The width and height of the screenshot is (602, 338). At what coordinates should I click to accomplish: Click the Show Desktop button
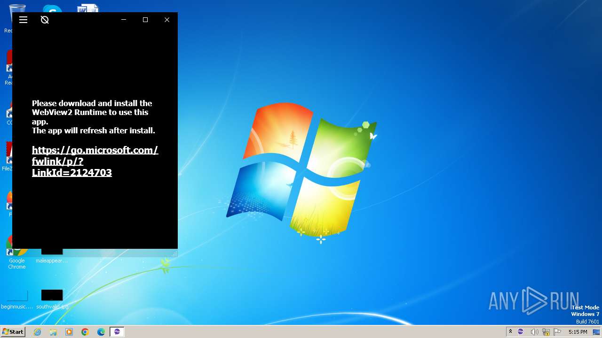(596, 332)
